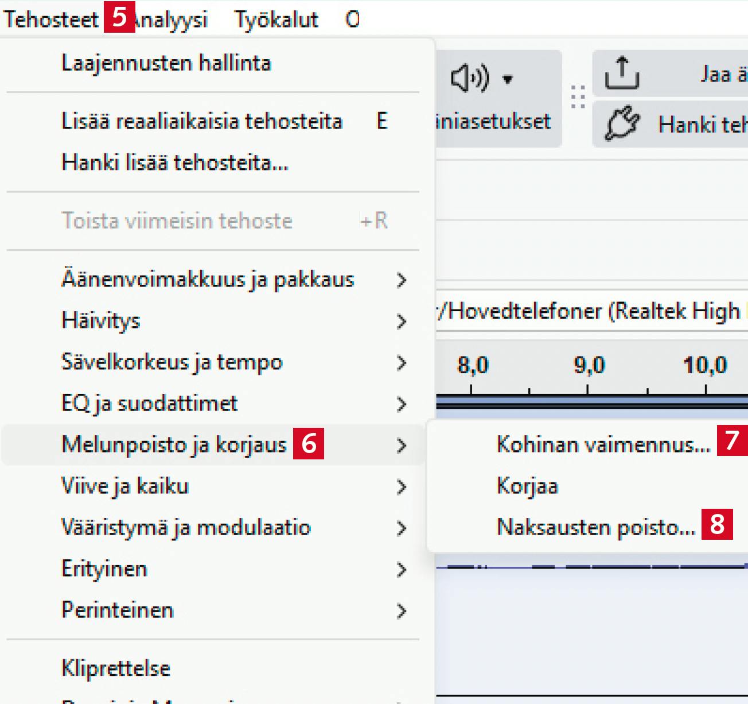The image size is (748, 704).
Task: Open the Työkalut menu
Action: click(x=276, y=20)
